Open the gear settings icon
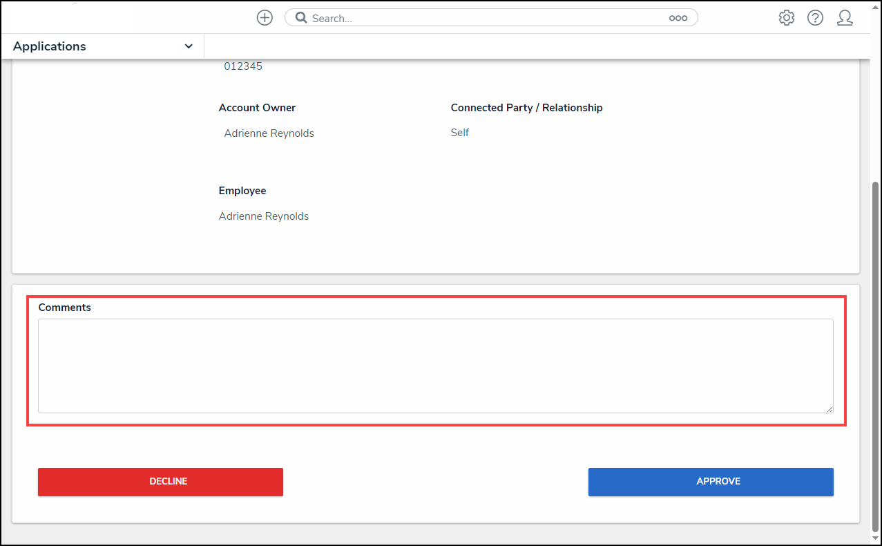This screenshot has width=882, height=546. [786, 18]
